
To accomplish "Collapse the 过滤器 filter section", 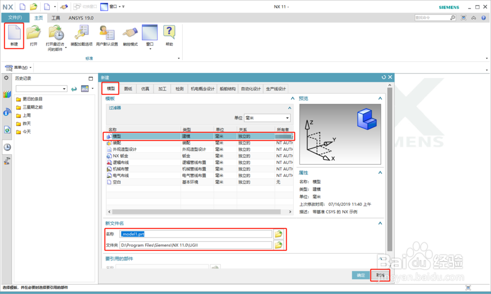I will (x=290, y=108).
